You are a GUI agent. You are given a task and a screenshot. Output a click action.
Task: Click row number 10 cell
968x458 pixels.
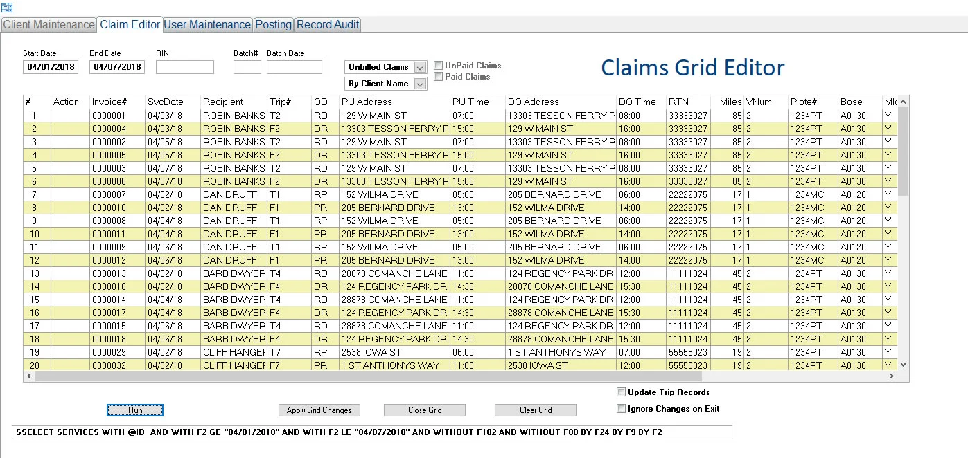pyautogui.click(x=37, y=234)
